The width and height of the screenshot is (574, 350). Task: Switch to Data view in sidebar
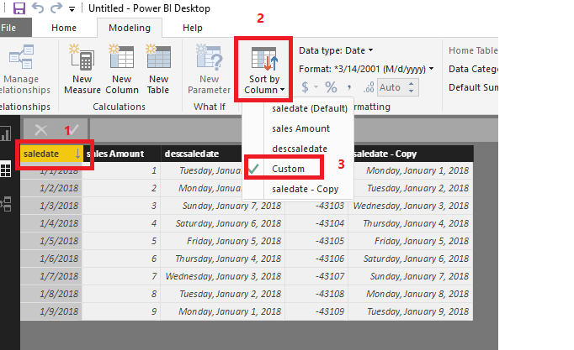click(6, 170)
